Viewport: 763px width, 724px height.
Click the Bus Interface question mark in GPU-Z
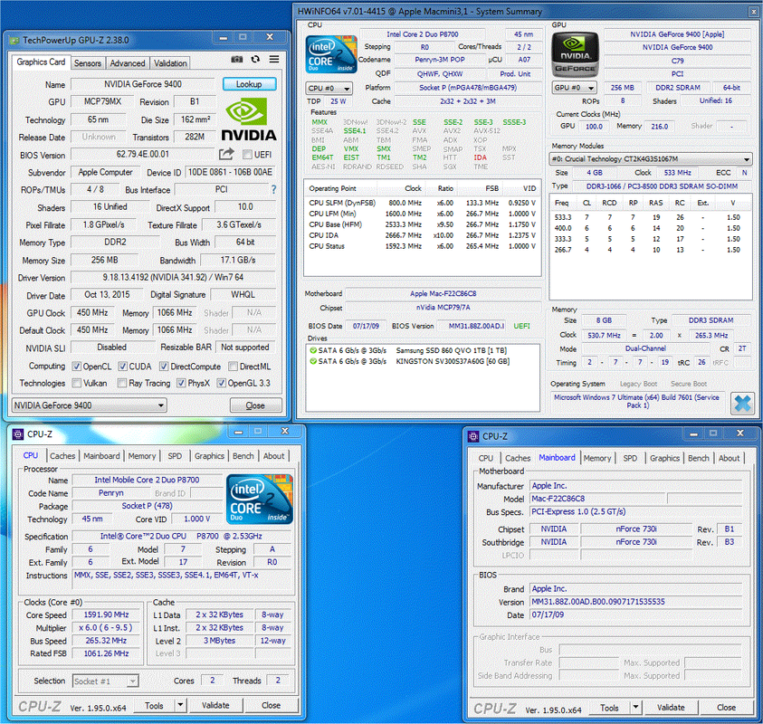pyautogui.click(x=273, y=190)
